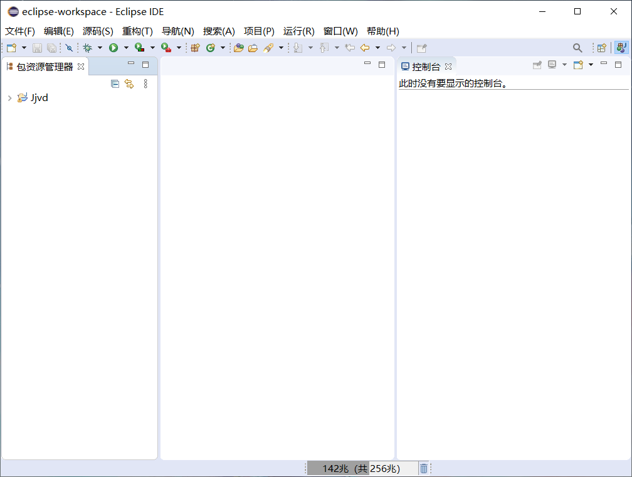This screenshot has height=477, width=632.
Task: Run garbage collector via trash can icon
Action: point(424,468)
